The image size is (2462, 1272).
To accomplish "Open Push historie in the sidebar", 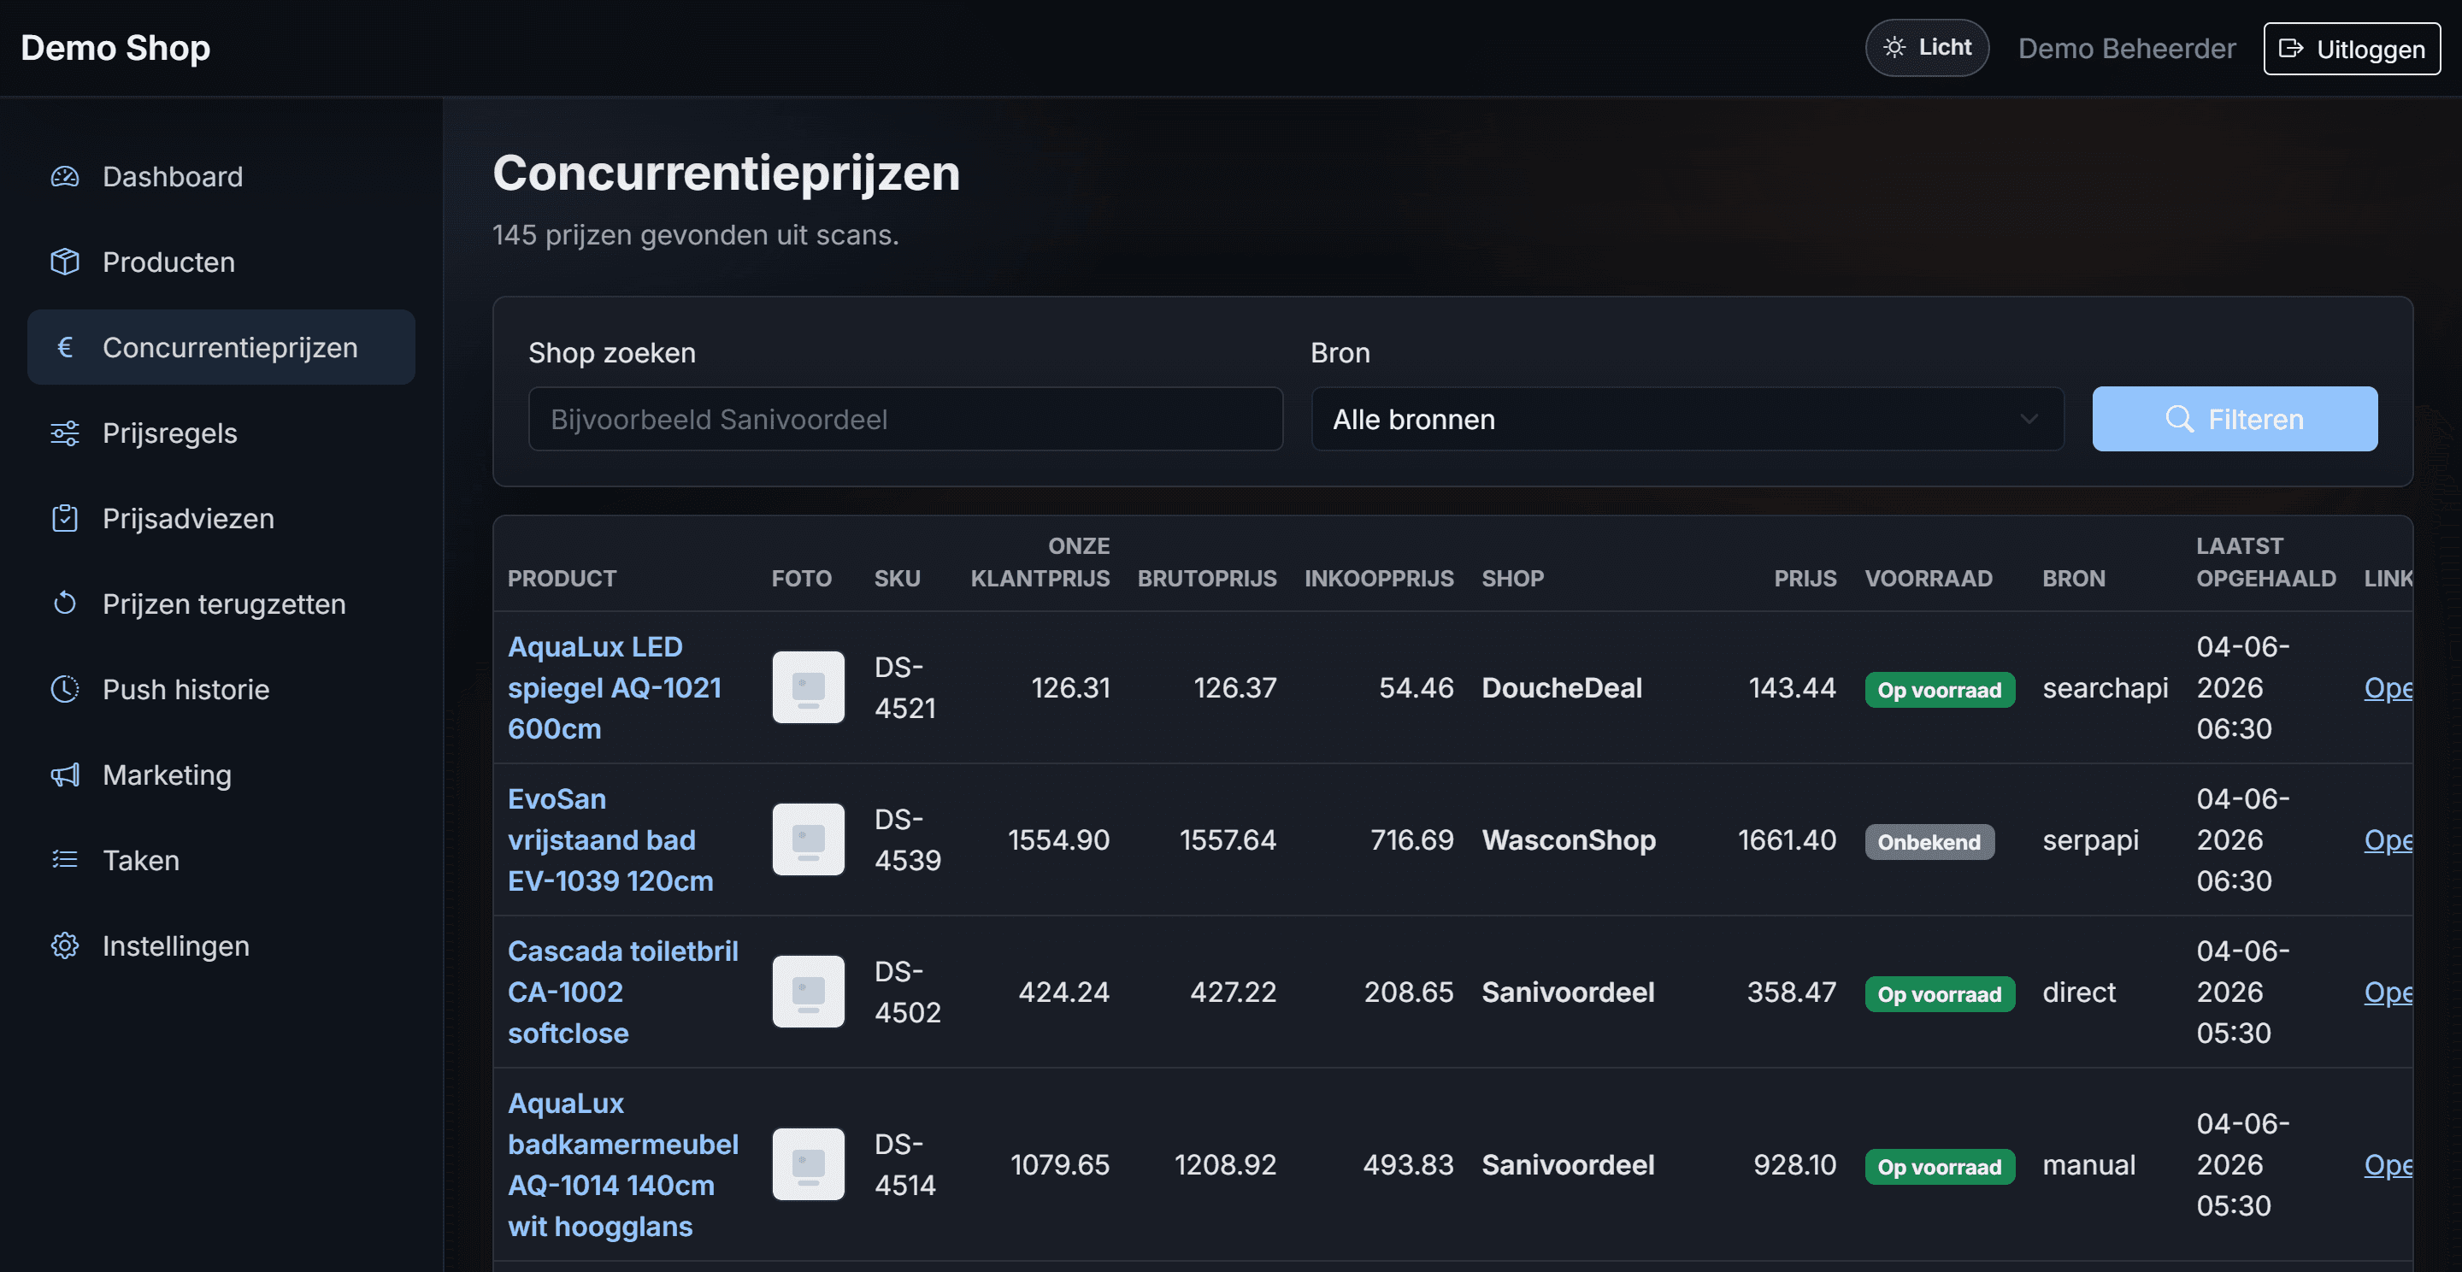I will 221,689.
